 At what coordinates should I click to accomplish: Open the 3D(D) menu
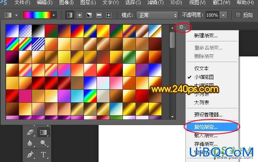click(x=176, y=2)
